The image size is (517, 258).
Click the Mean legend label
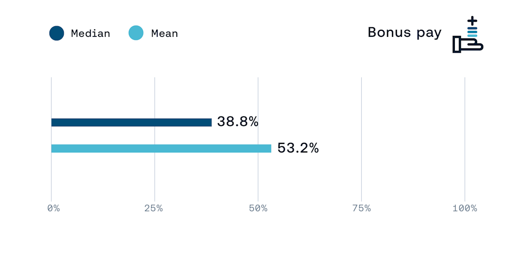[x=164, y=34]
